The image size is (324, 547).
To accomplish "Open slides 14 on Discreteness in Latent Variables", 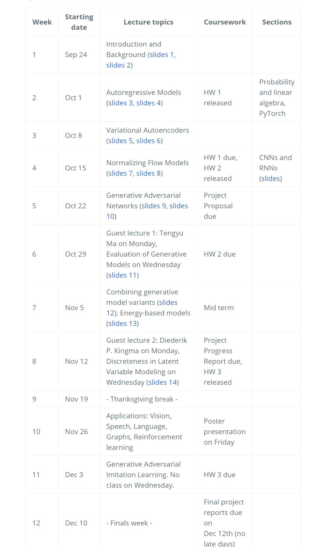I will (x=162, y=382).
